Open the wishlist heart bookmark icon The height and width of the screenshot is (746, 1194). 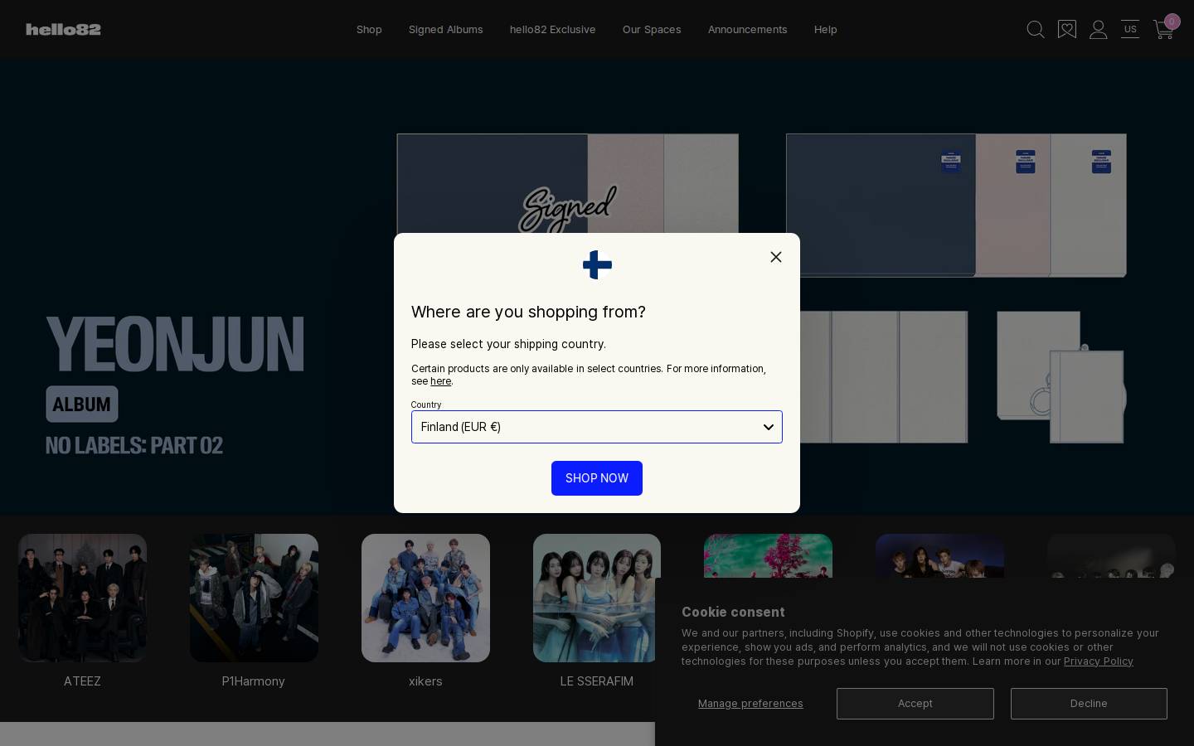[1067, 30]
